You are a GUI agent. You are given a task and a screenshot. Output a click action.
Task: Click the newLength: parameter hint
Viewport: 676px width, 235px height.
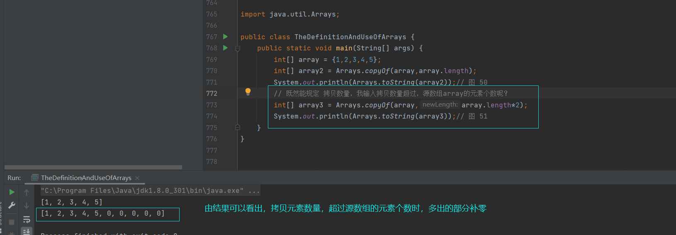(440, 105)
